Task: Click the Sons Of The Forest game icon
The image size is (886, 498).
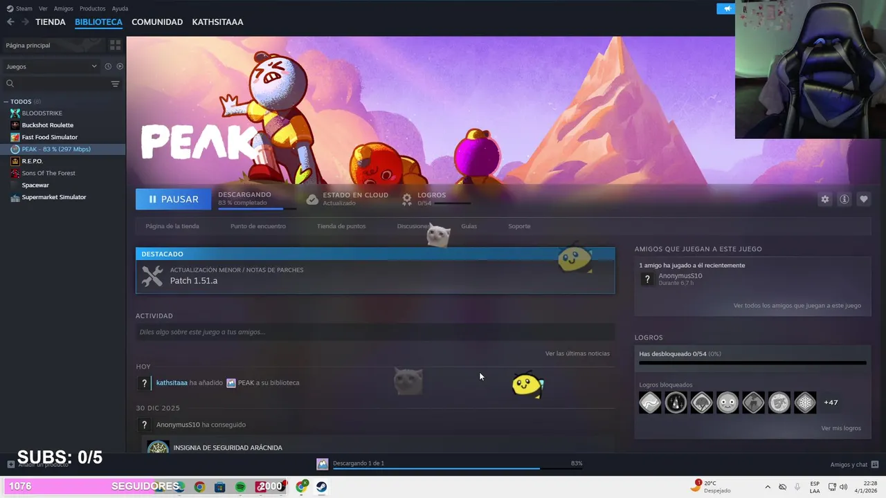Action: tap(15, 173)
